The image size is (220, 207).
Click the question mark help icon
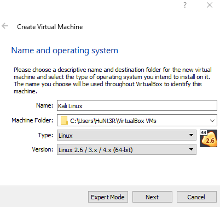[185, 5]
